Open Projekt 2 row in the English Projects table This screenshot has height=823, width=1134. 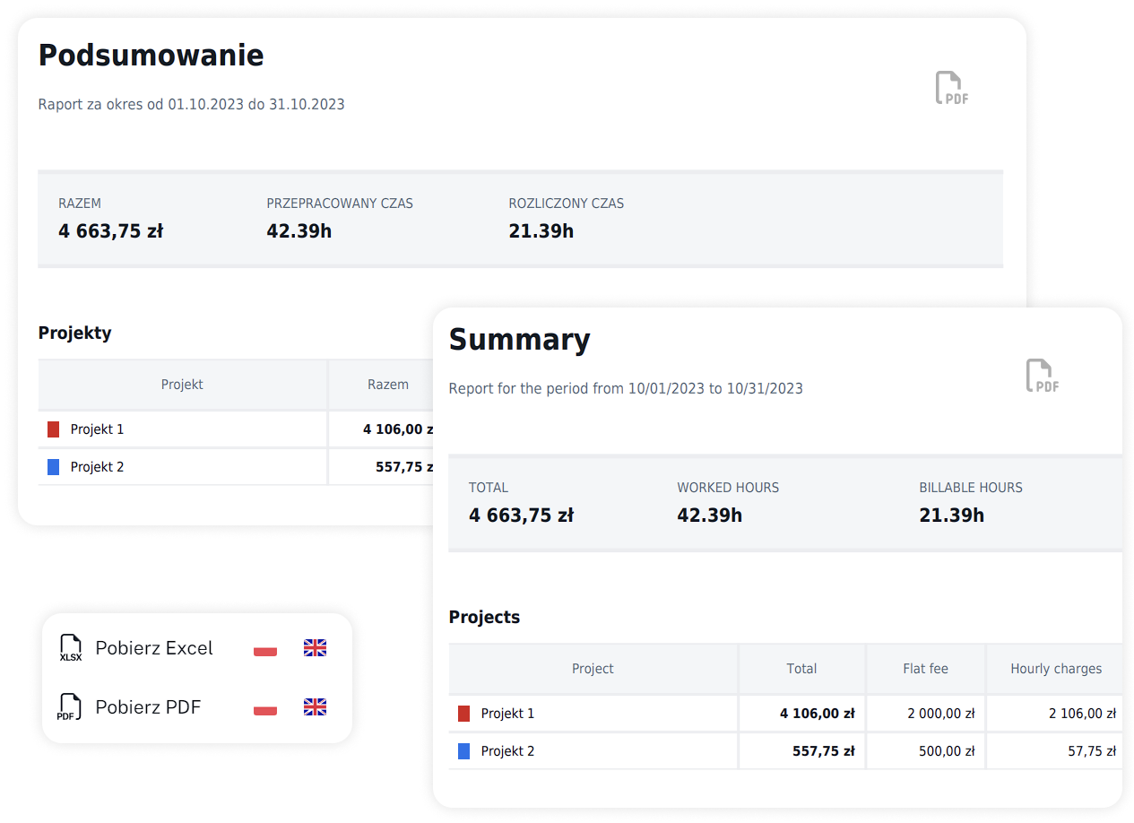pyautogui.click(x=507, y=751)
